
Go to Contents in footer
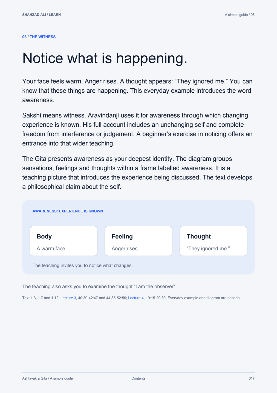pyautogui.click(x=138, y=378)
